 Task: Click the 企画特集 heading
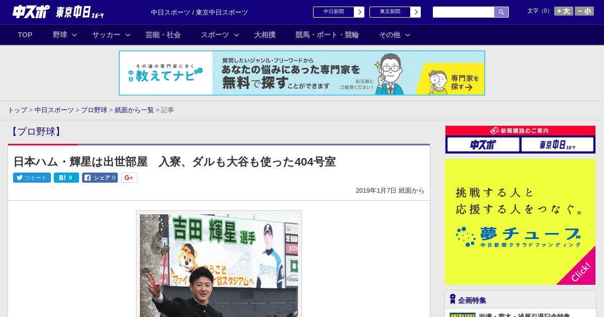click(x=472, y=300)
